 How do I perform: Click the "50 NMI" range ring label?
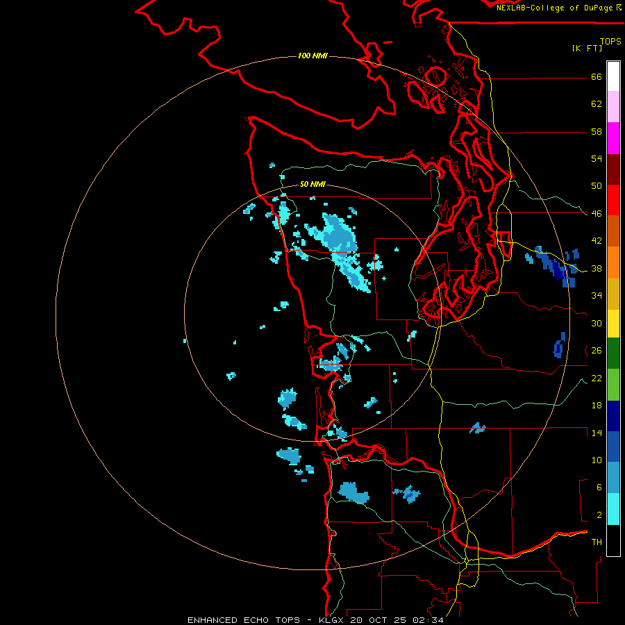tap(312, 184)
